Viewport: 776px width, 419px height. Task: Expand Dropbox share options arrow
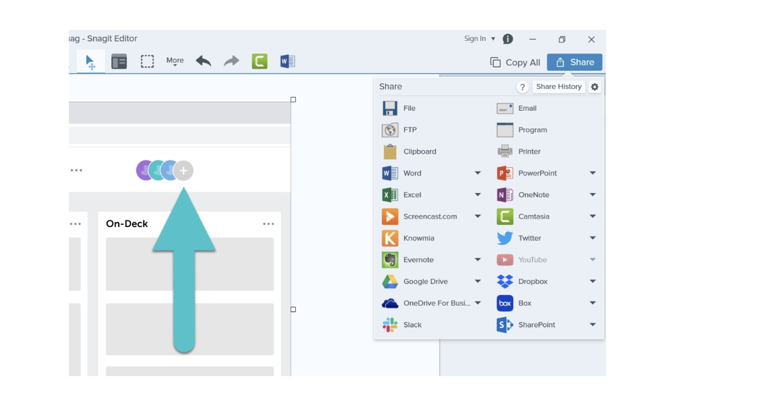click(593, 281)
